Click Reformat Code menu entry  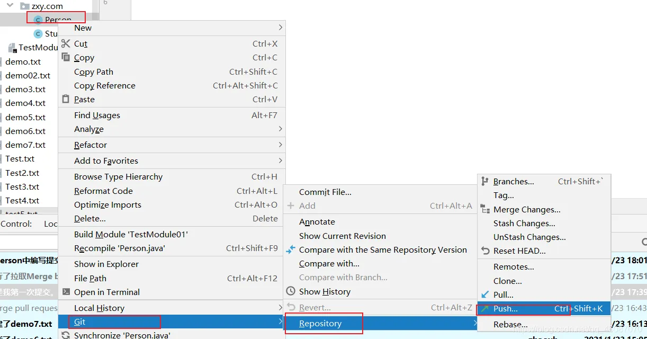tap(103, 191)
